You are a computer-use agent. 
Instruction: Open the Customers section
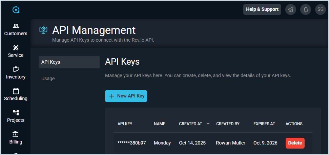pyautogui.click(x=16, y=30)
